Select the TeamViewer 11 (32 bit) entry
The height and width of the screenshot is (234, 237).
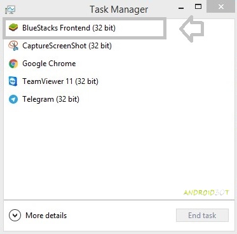pyautogui.click(x=119, y=81)
